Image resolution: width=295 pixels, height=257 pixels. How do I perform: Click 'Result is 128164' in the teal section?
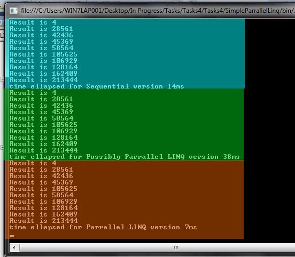pyautogui.click(x=44, y=67)
